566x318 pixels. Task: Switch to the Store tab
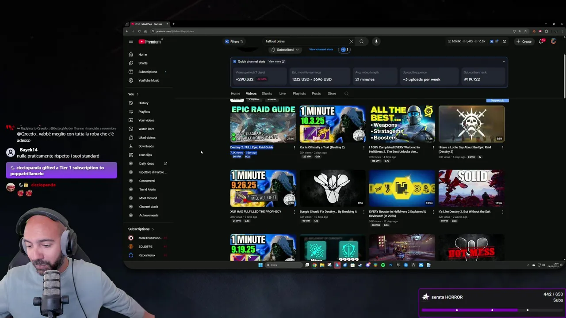[x=332, y=94]
